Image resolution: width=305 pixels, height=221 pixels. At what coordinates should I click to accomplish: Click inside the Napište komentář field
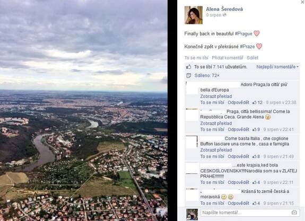coord(250,213)
